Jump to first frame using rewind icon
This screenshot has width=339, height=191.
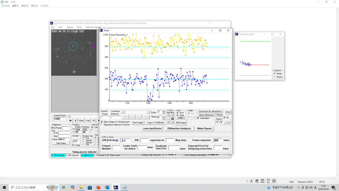click(x=70, y=120)
